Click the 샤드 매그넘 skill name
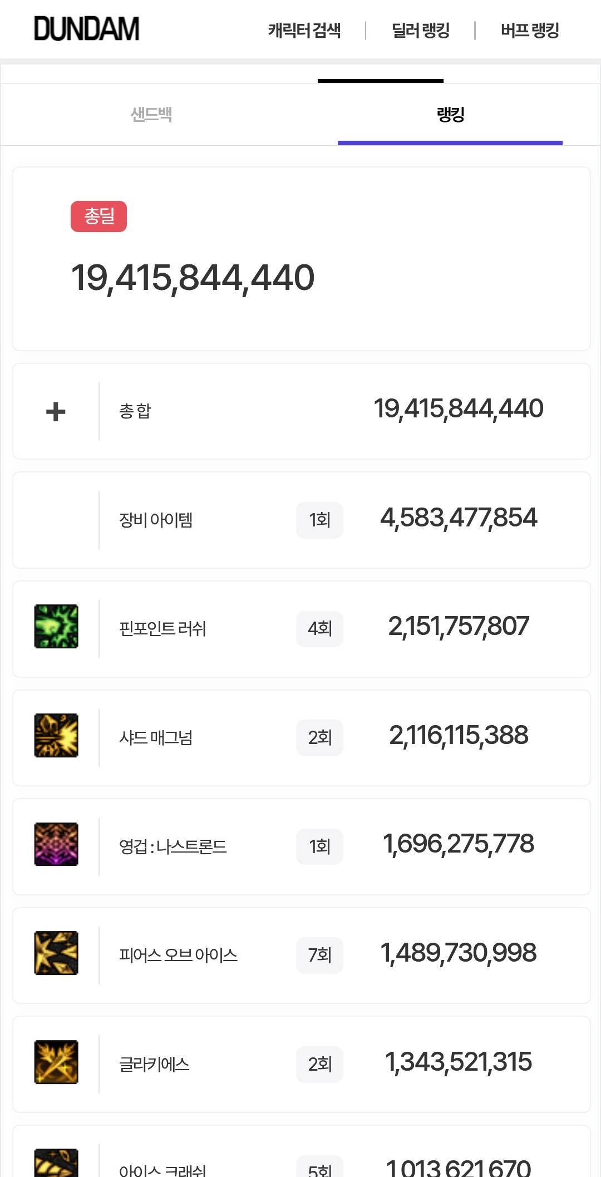 coord(156,738)
